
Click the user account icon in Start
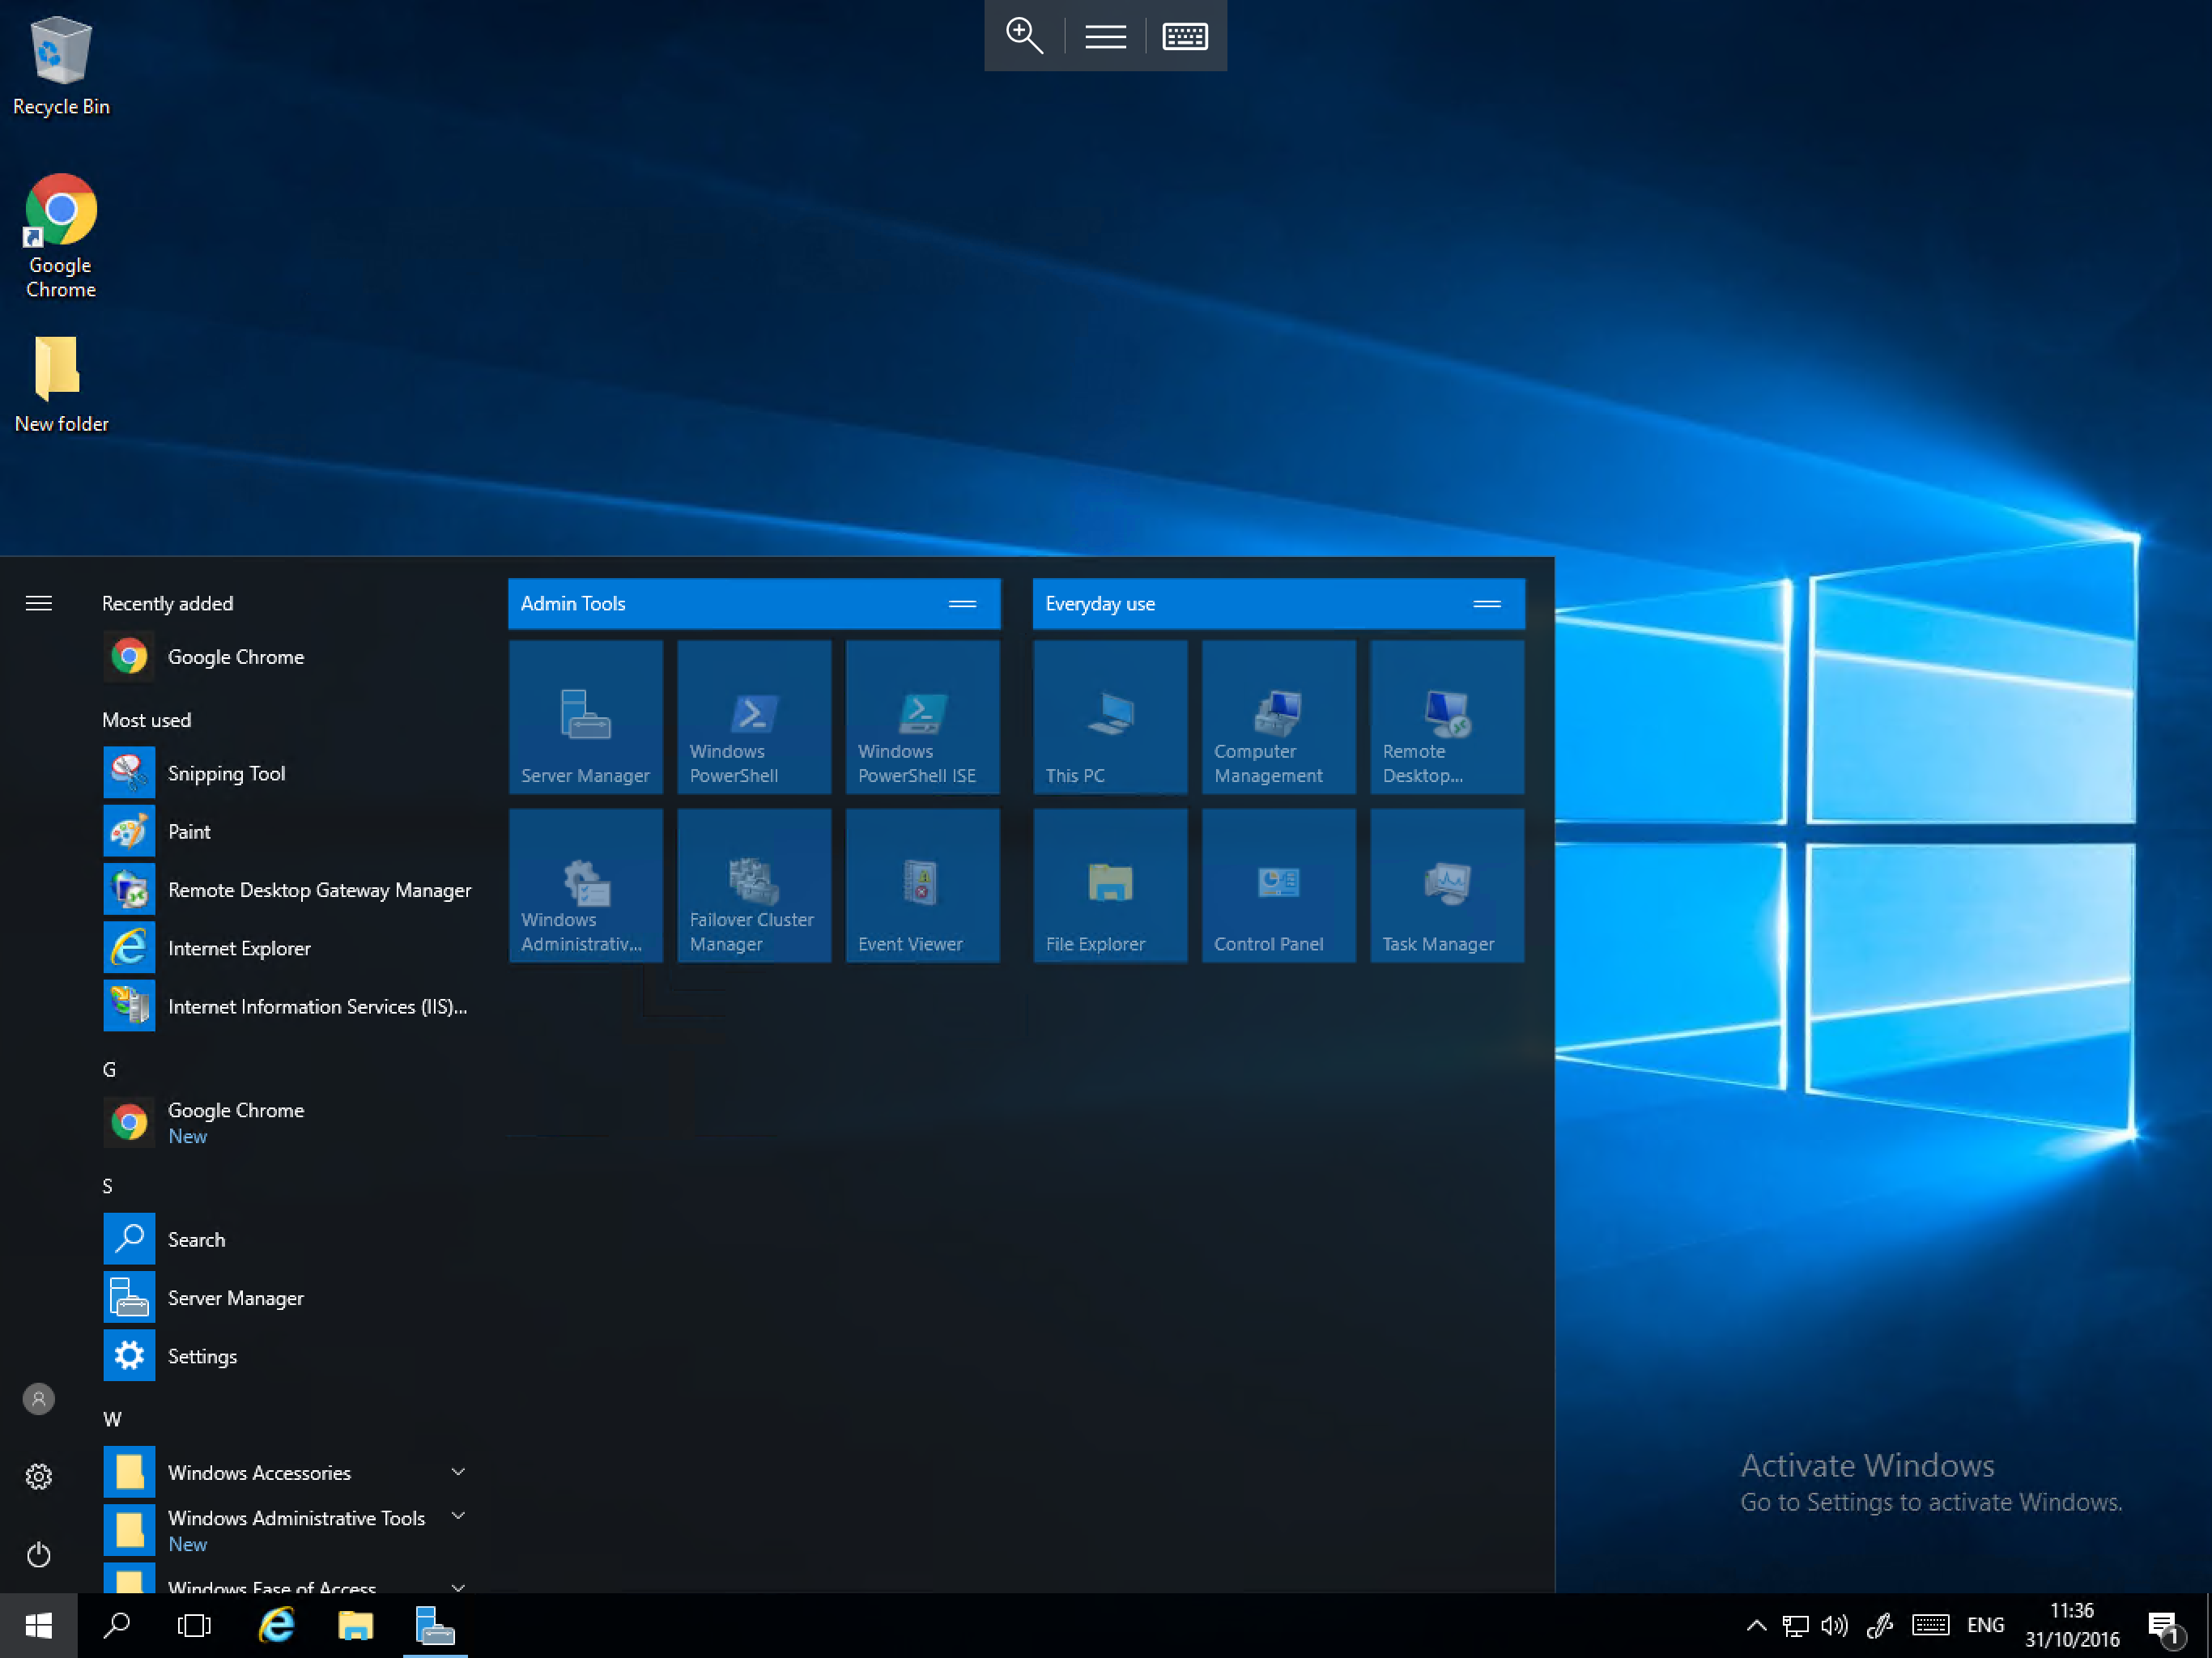pyautogui.click(x=39, y=1398)
